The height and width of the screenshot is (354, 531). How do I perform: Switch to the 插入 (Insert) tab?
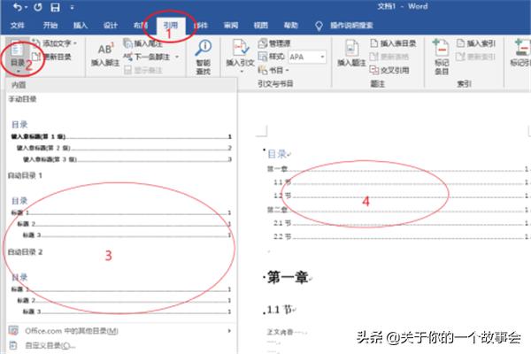pos(81,26)
